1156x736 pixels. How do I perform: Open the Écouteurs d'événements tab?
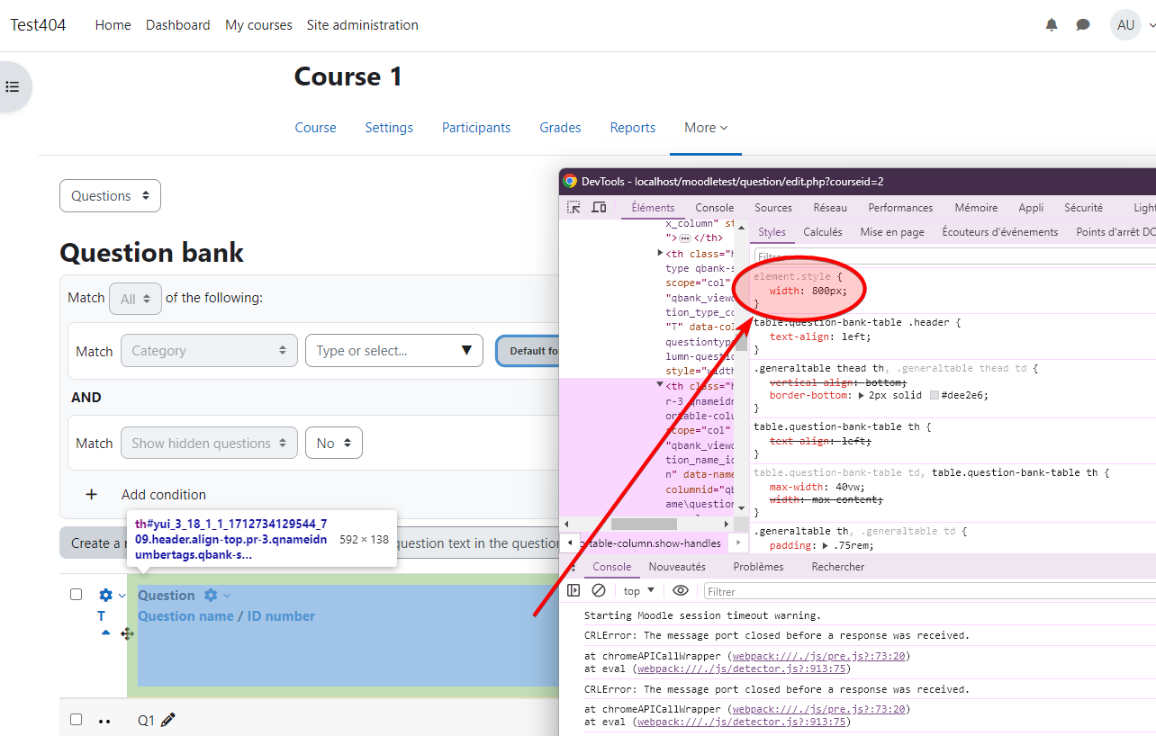(999, 232)
